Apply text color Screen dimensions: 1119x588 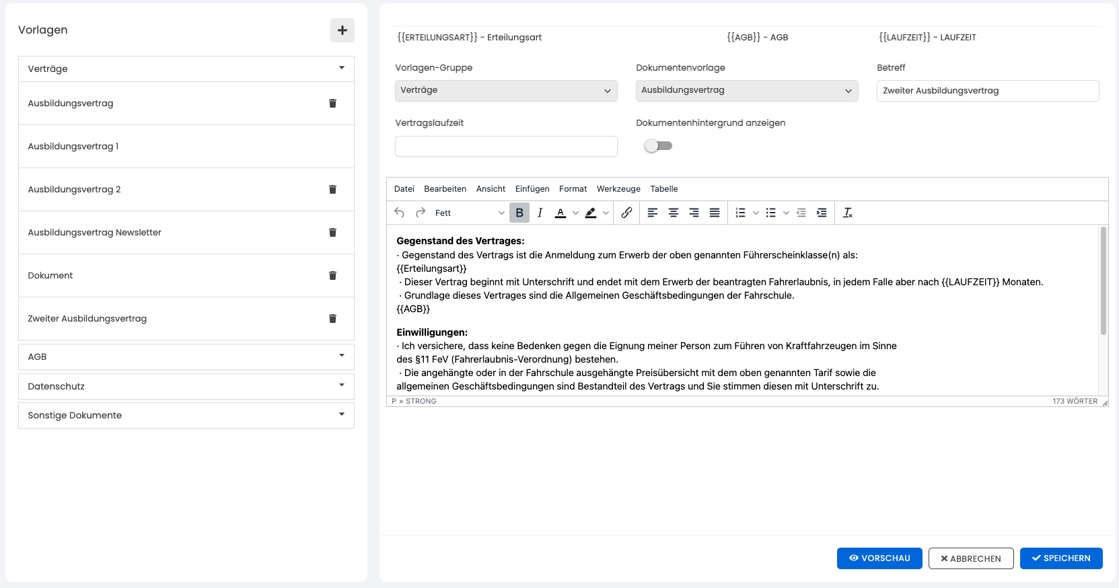pyautogui.click(x=561, y=213)
